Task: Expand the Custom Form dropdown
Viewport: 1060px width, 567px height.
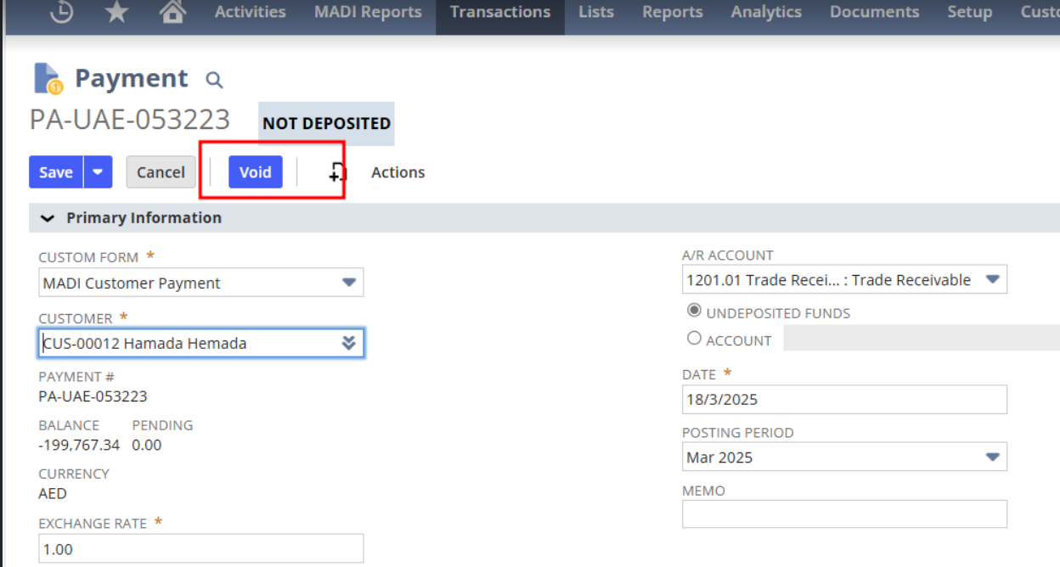Action: 348,283
